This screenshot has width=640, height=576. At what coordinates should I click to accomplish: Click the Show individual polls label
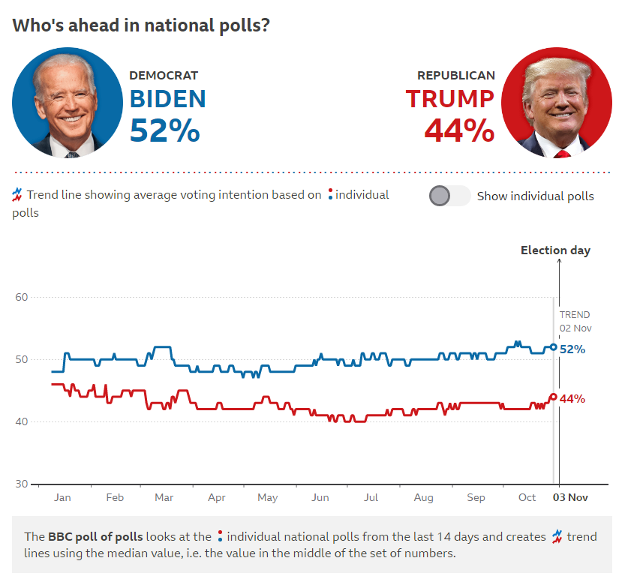point(535,196)
